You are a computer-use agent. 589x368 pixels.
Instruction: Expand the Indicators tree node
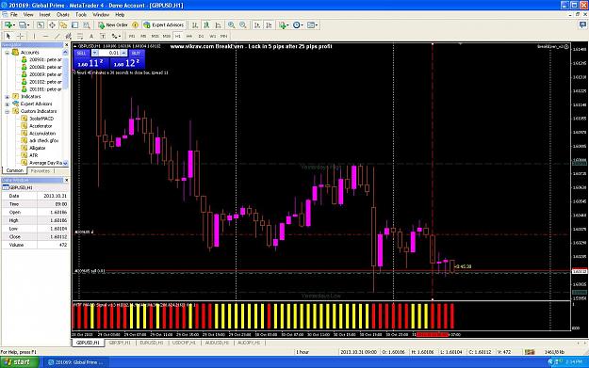click(x=7, y=97)
